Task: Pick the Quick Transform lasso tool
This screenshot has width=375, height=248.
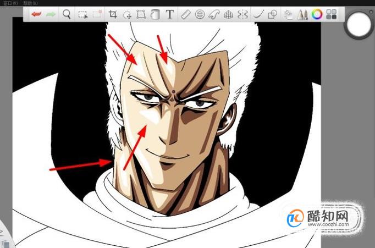Action: [127, 15]
